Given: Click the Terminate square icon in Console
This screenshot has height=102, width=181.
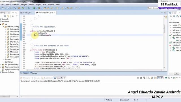Looking at the screenshot, I should click(138, 78).
